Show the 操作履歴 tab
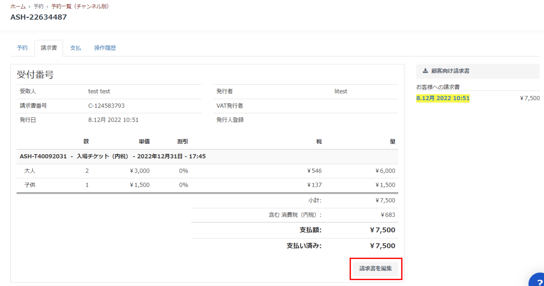Viewport: 544px width, 286px height. (x=105, y=48)
